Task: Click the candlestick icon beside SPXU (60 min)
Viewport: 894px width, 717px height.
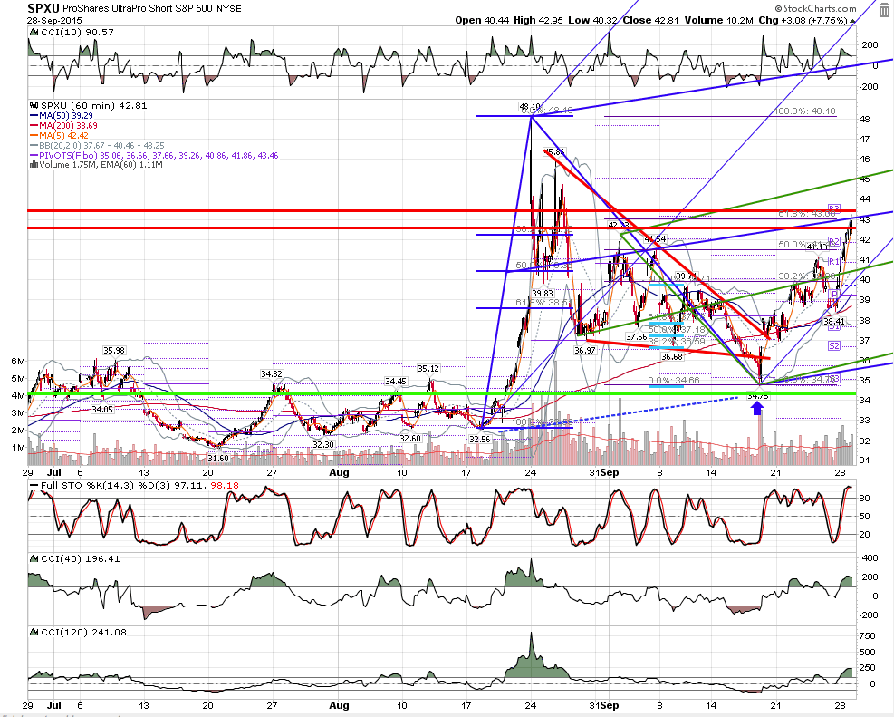Action: click(x=34, y=105)
